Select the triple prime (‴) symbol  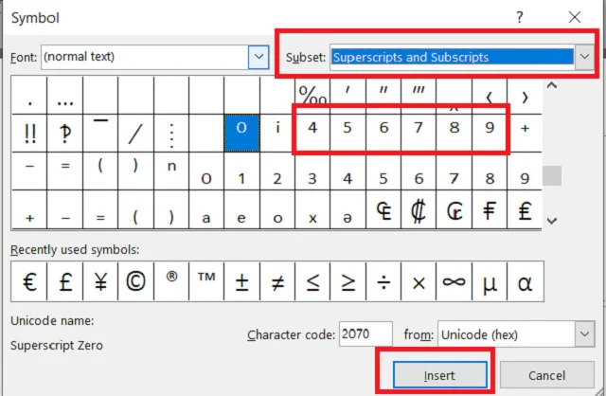click(x=419, y=95)
